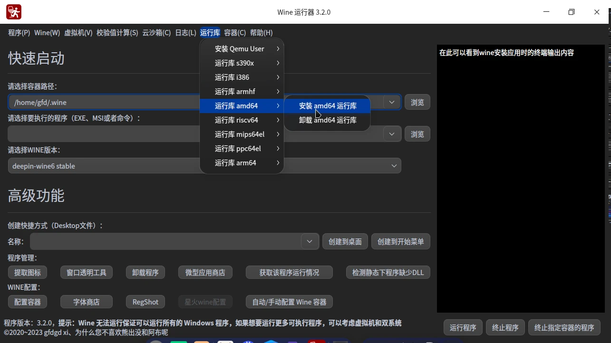Click the 快速启动 heading
Screen dimensions: 611x343
36,58
